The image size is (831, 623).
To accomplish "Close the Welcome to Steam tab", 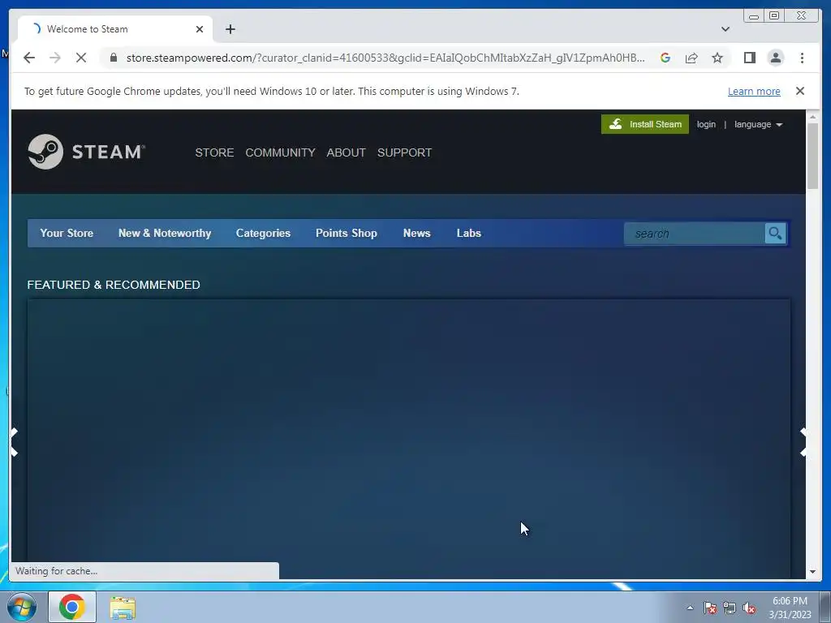I will [x=200, y=29].
